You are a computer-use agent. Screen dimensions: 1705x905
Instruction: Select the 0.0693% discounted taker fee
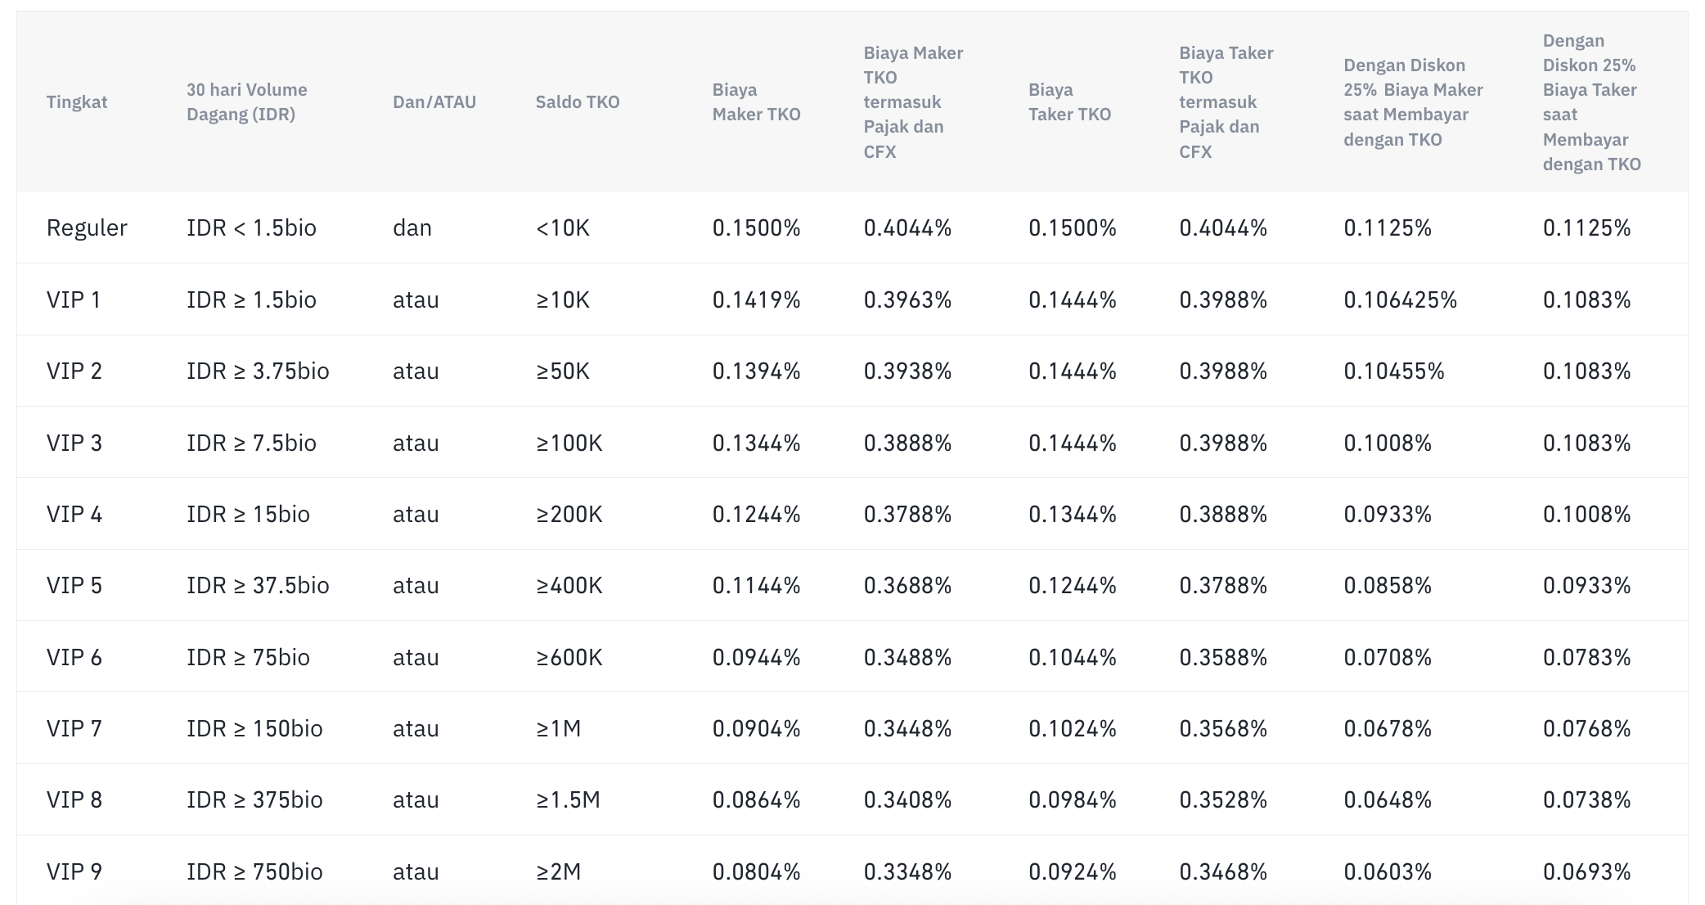tap(1587, 871)
